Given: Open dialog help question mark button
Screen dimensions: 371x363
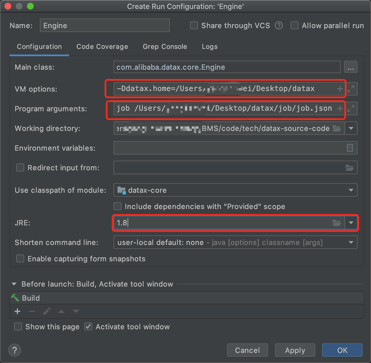Looking at the screenshot, I should (15, 350).
